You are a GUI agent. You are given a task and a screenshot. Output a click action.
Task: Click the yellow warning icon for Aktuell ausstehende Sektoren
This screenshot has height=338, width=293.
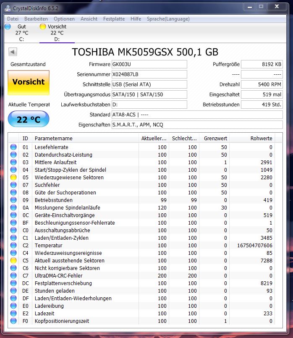click(13, 260)
